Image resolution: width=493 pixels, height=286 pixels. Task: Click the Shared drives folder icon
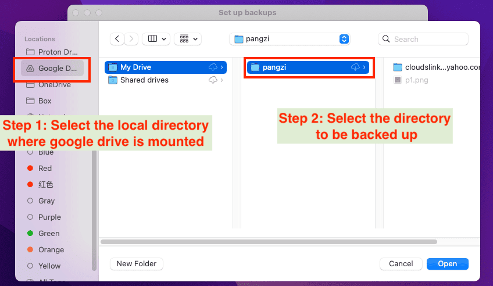tap(113, 80)
